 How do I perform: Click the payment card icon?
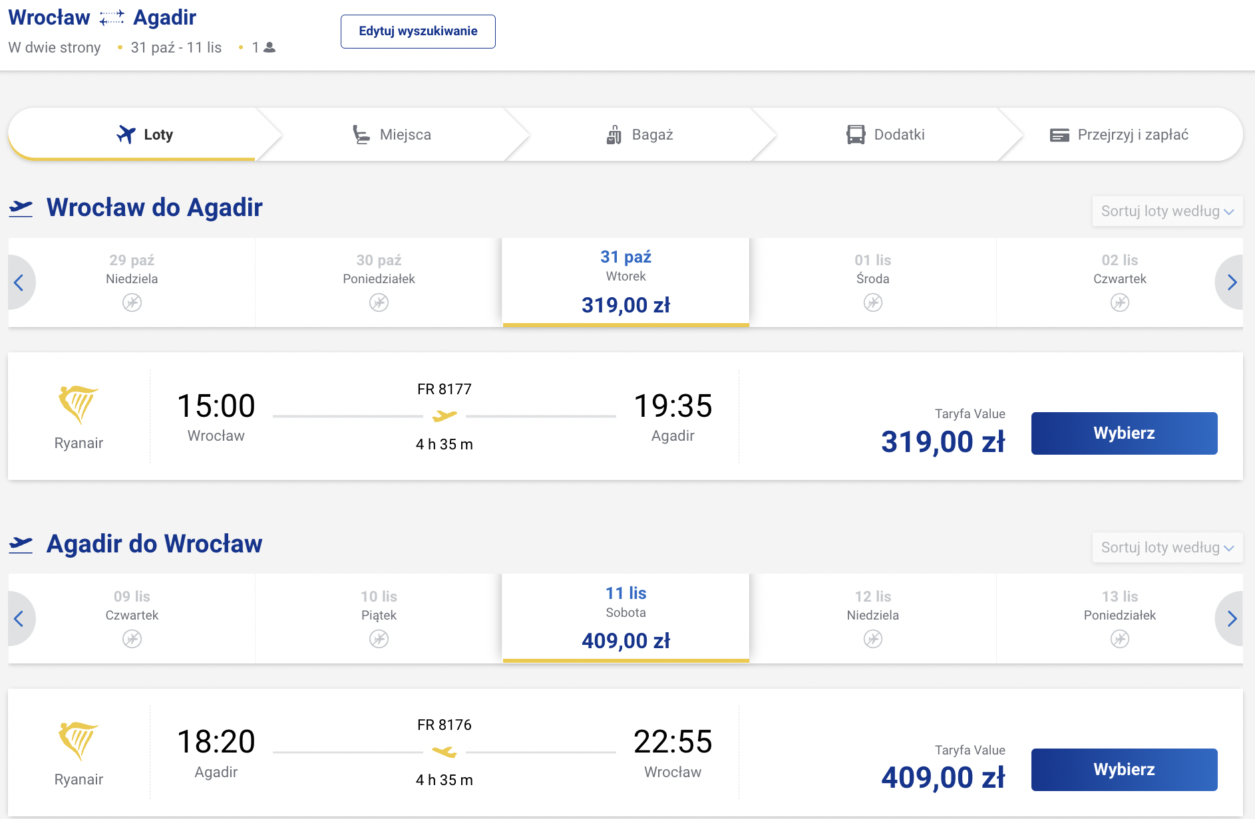point(1059,135)
